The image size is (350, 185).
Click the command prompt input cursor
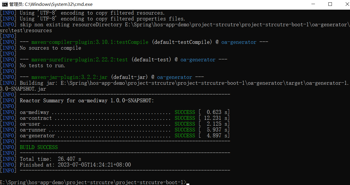188,184
